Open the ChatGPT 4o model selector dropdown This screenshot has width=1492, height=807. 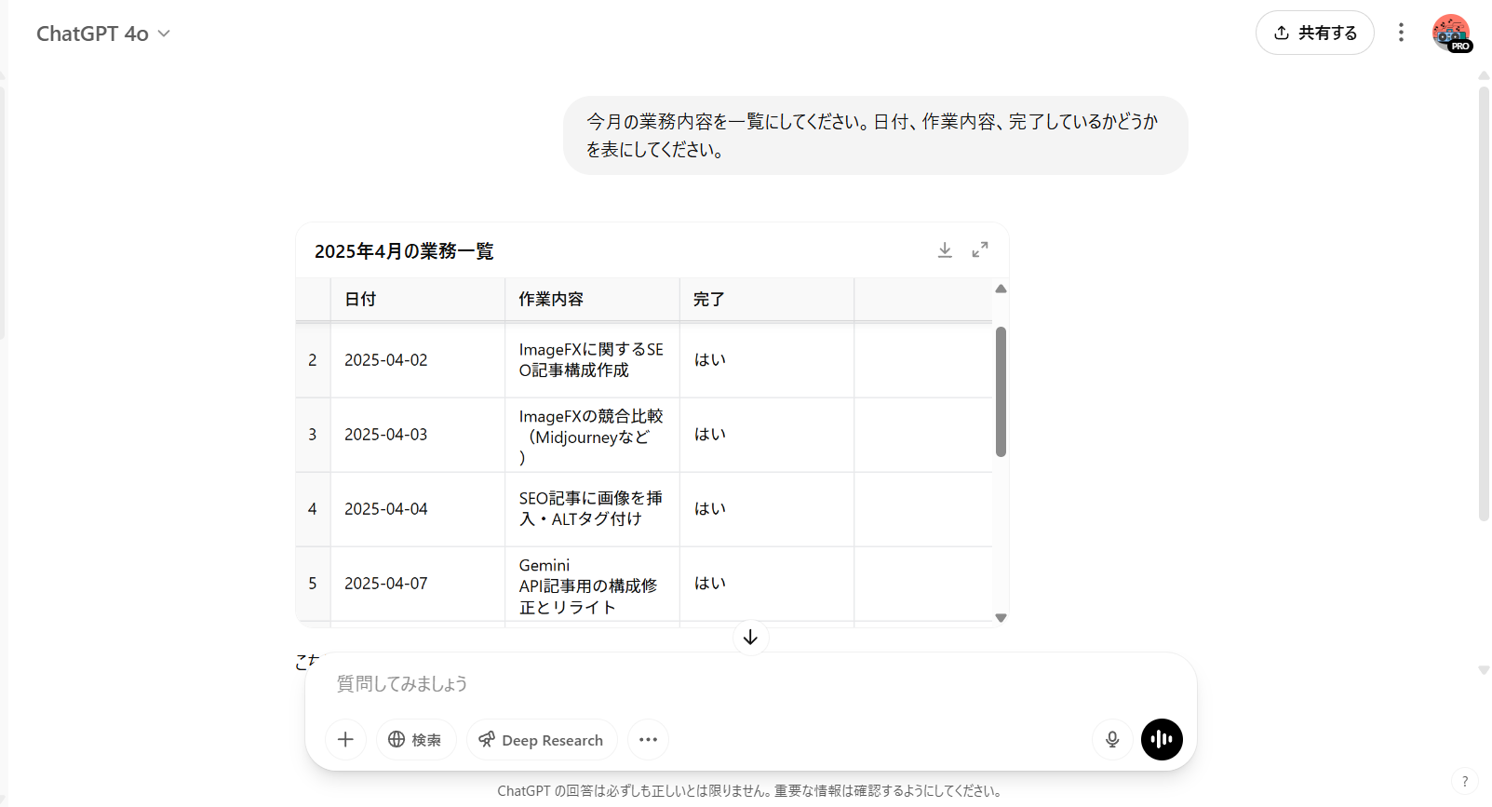point(103,34)
